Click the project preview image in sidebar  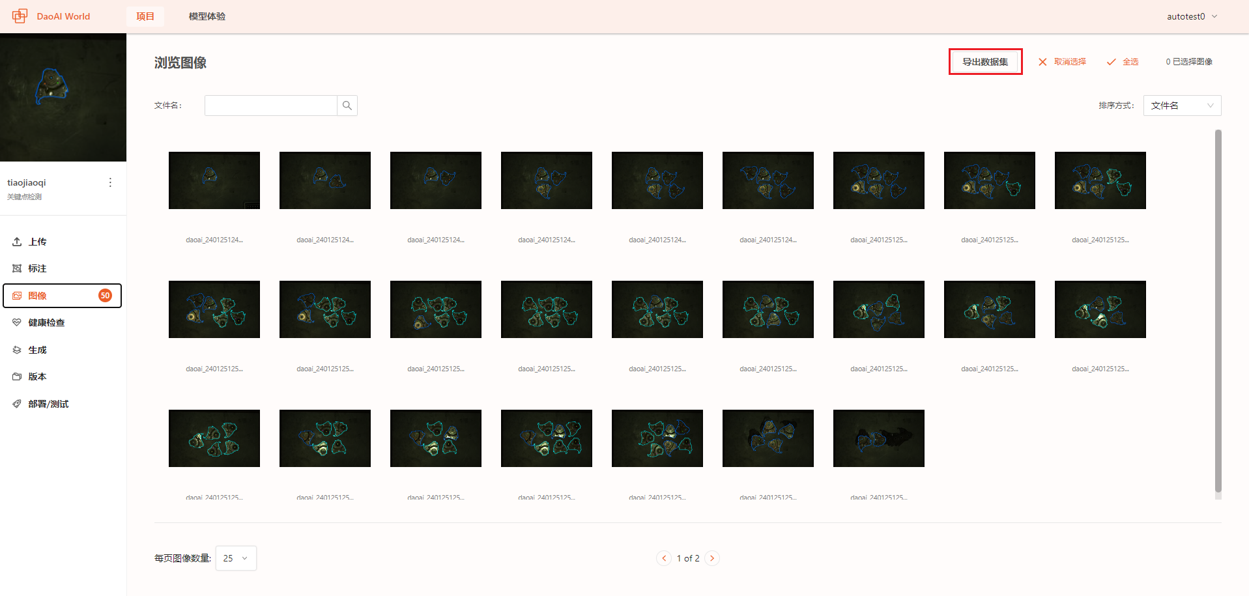[x=63, y=98]
